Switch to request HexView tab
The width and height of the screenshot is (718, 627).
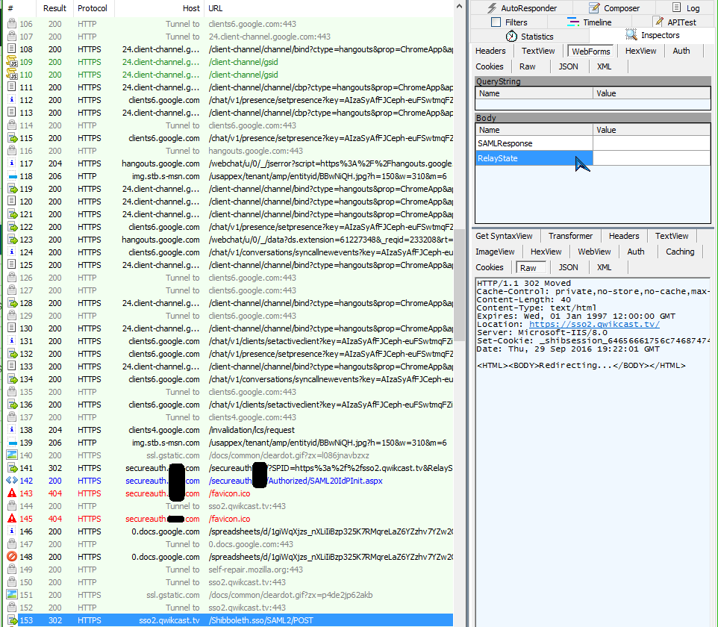(x=640, y=51)
